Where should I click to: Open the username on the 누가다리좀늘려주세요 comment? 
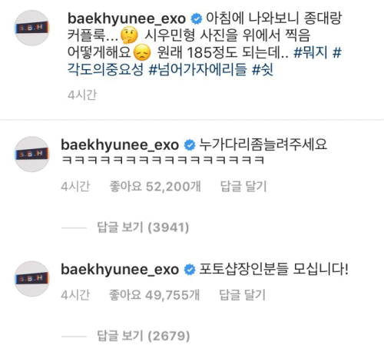pyautogui.click(x=120, y=145)
